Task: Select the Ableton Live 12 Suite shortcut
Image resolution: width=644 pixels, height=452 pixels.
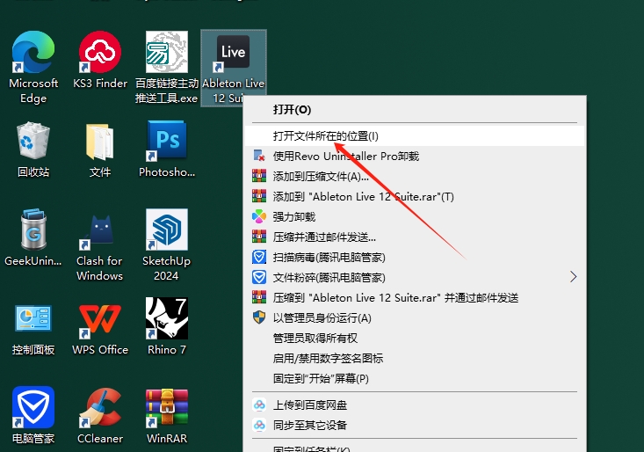Action: 234,68
